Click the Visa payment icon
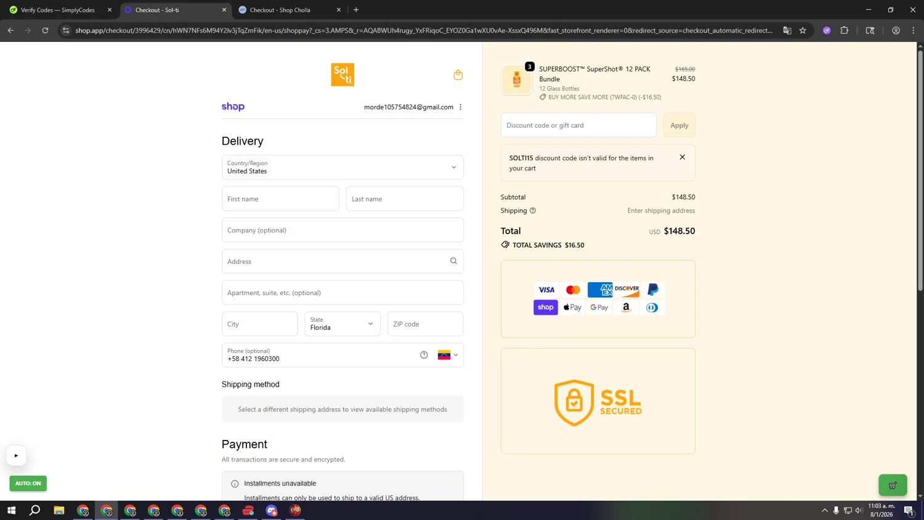The image size is (924, 520). [x=546, y=290]
